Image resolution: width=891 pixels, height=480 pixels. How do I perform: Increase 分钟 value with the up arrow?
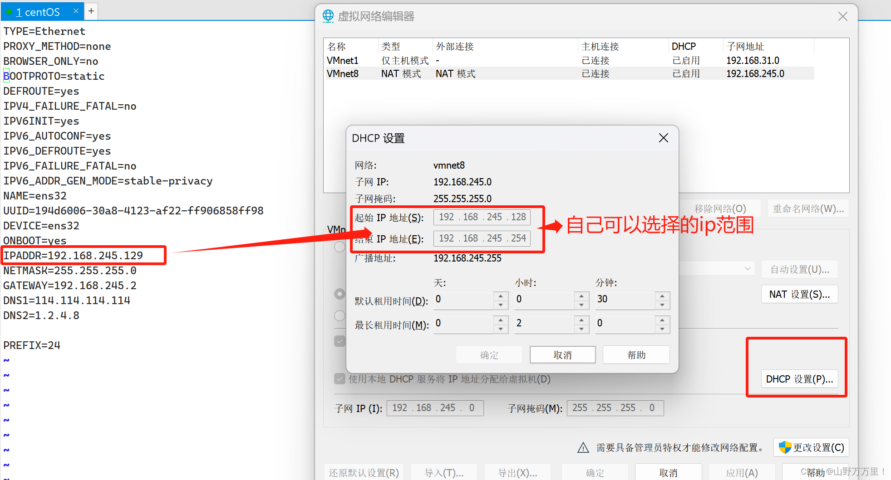tap(662, 297)
